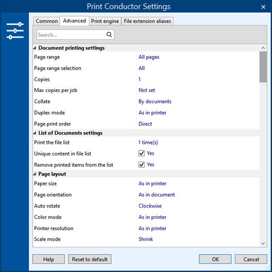
Task: Open the Print engine tab
Action: pyautogui.click(x=105, y=21)
